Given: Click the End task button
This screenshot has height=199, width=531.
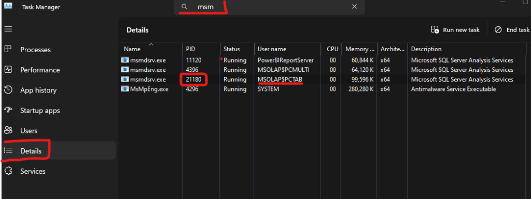Looking at the screenshot, I should [512, 29].
